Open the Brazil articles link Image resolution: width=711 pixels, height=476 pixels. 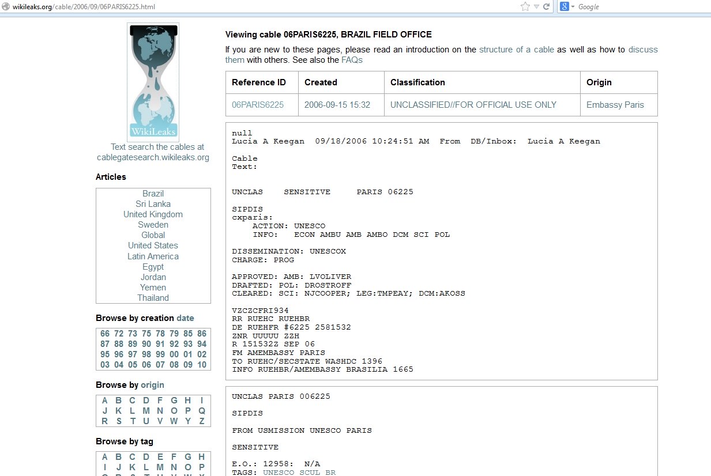click(x=153, y=194)
